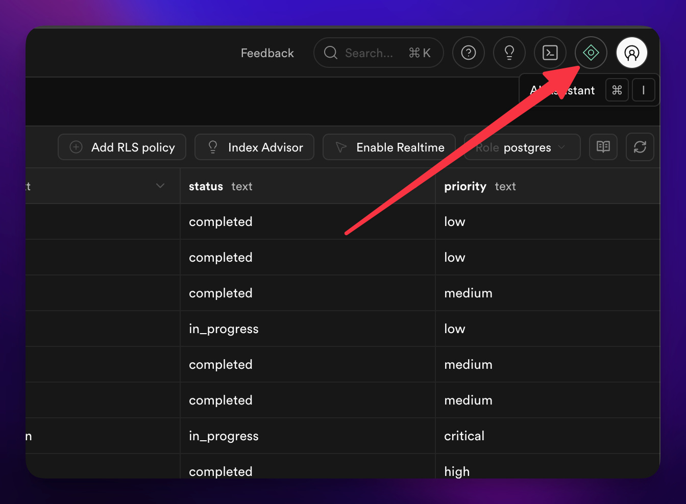Open the column header dropdown chevron
686x504 pixels.
[x=160, y=186]
